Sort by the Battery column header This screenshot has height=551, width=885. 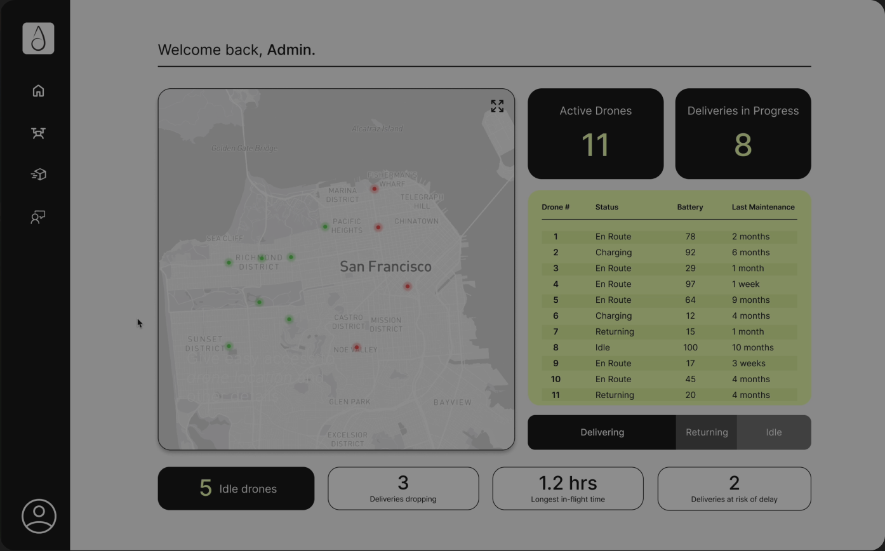point(690,207)
